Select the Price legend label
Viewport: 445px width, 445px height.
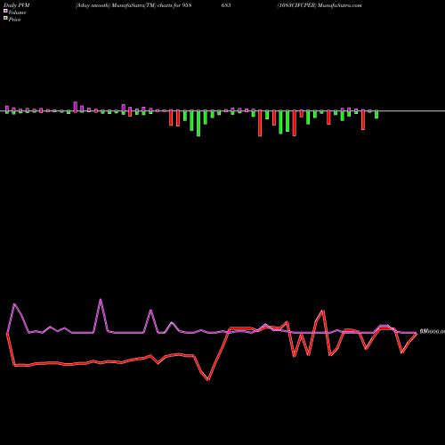[14, 20]
